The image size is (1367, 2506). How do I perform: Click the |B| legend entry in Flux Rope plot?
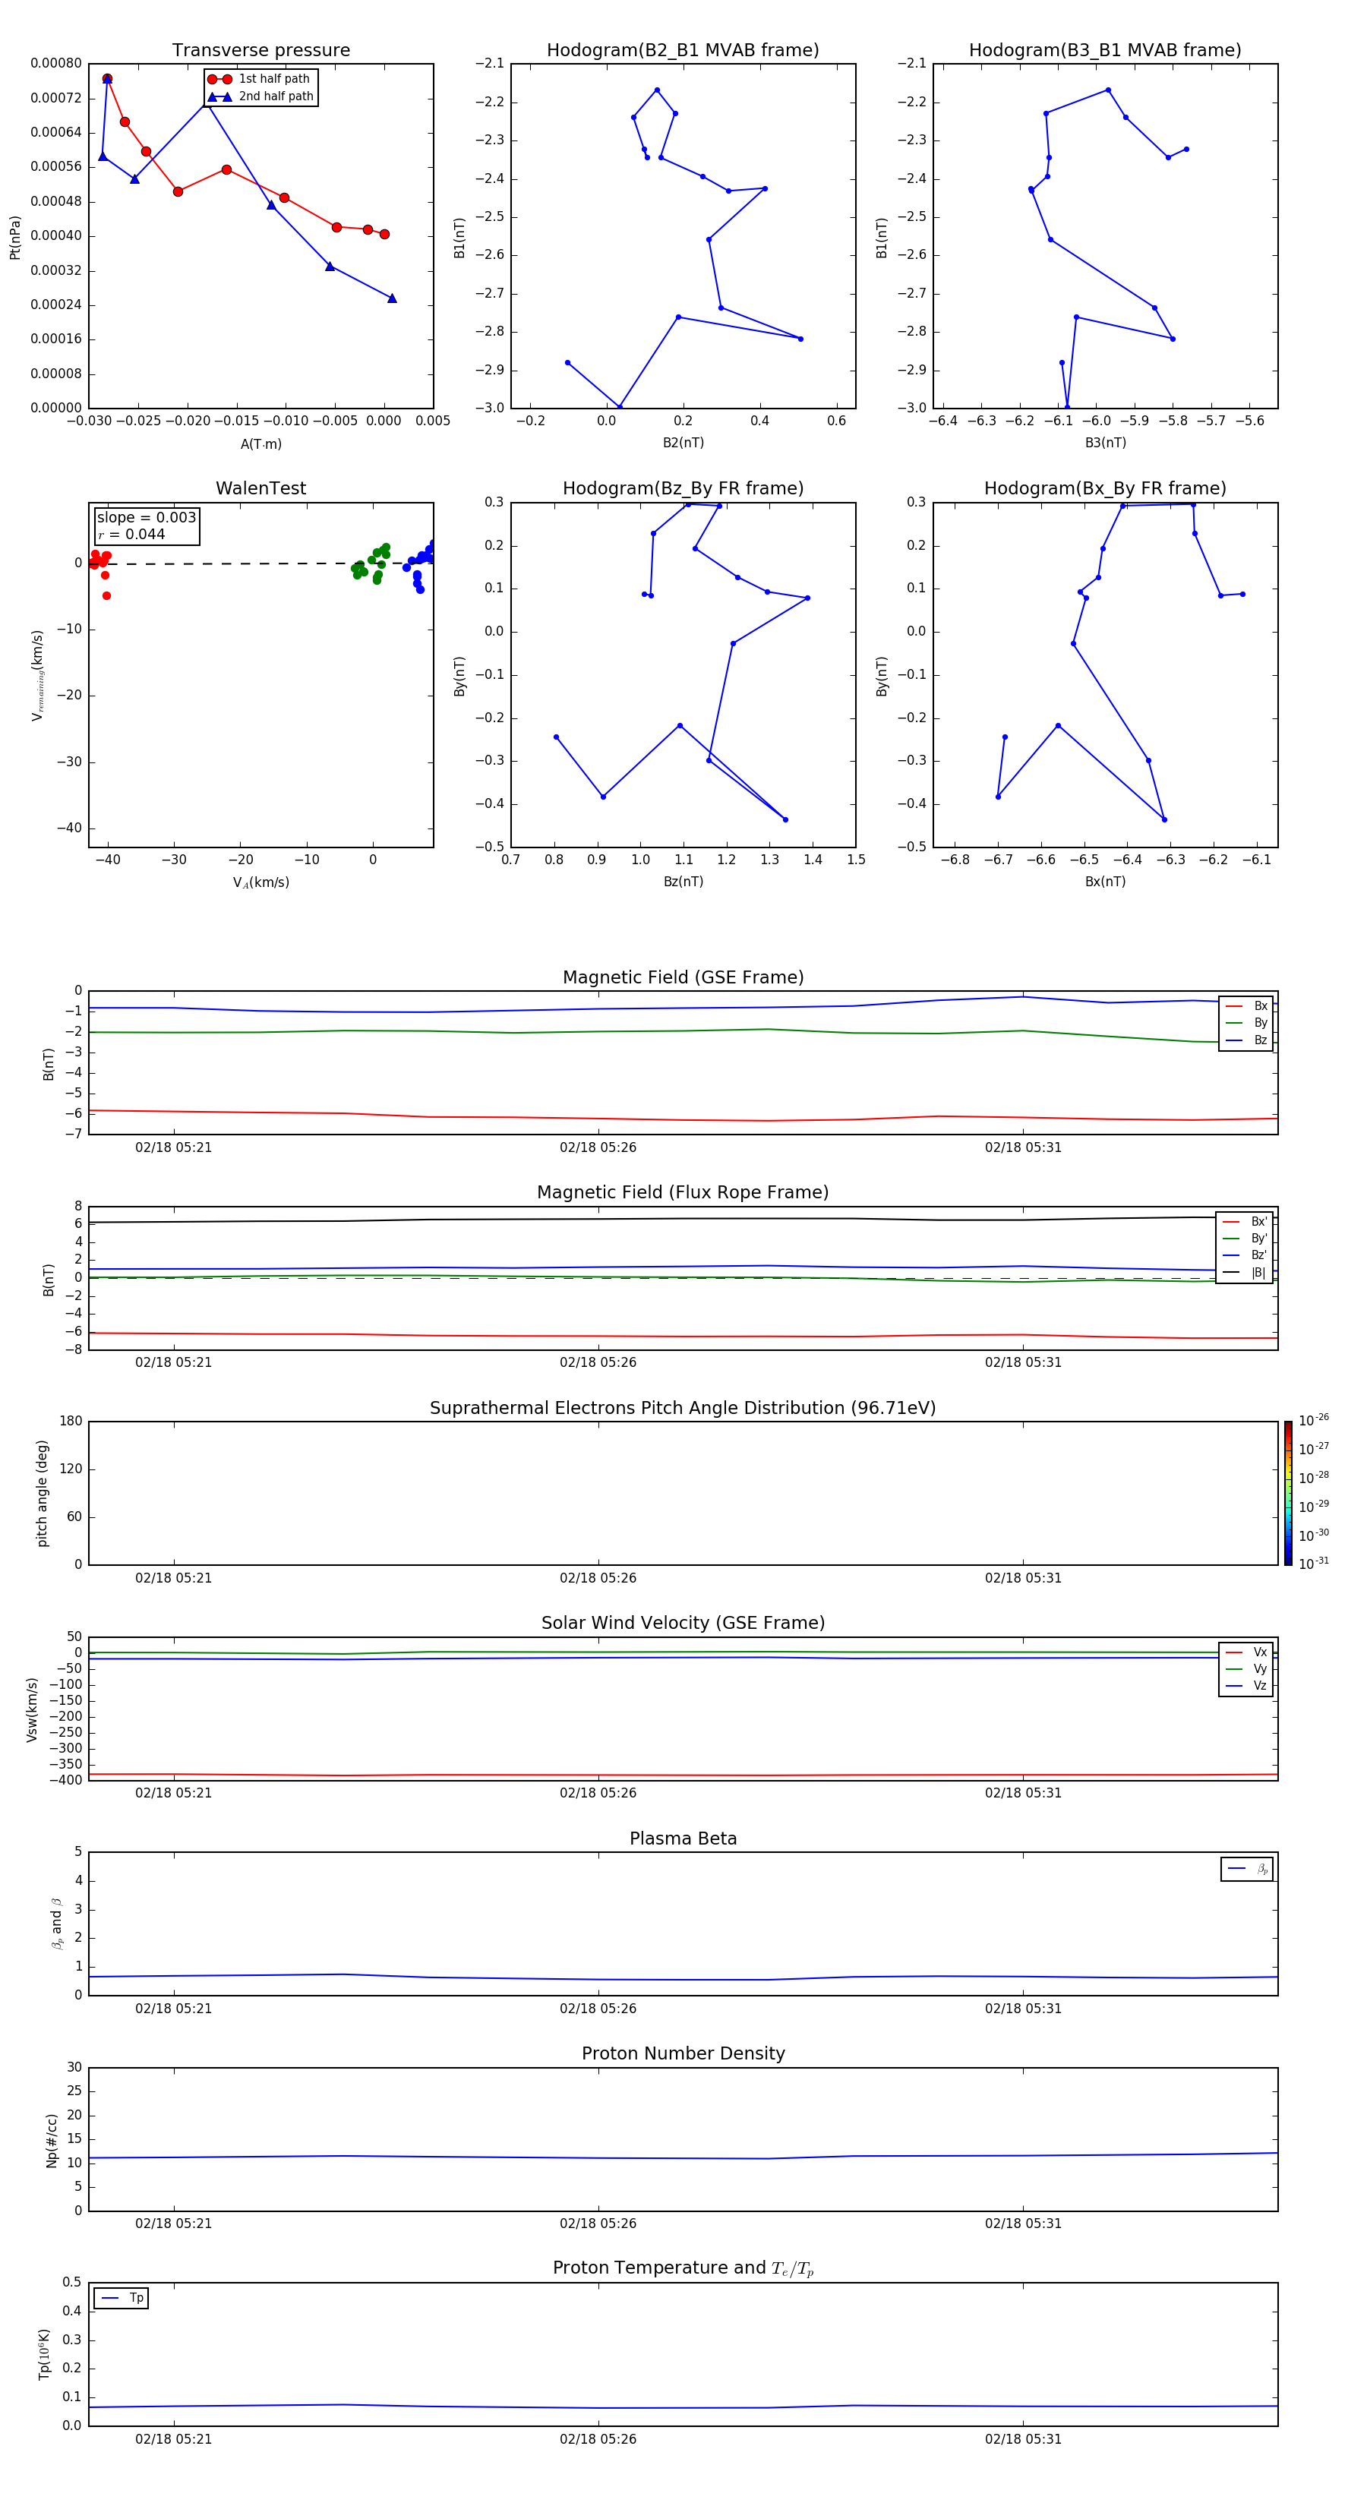[1245, 1273]
